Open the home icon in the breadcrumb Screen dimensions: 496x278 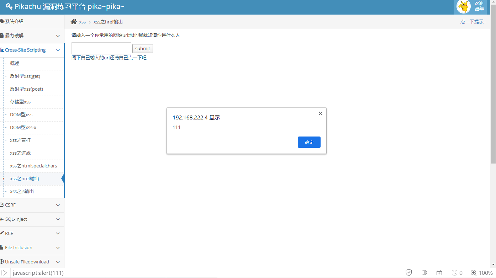tap(74, 22)
